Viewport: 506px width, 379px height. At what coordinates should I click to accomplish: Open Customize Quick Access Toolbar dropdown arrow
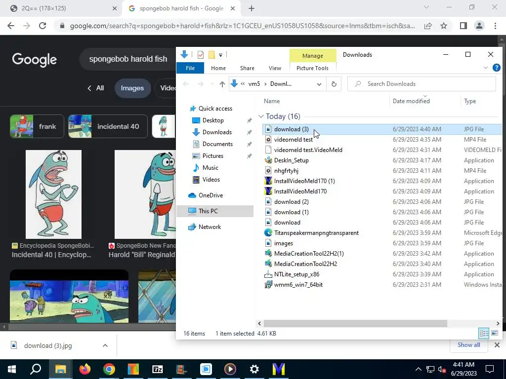coord(221,55)
